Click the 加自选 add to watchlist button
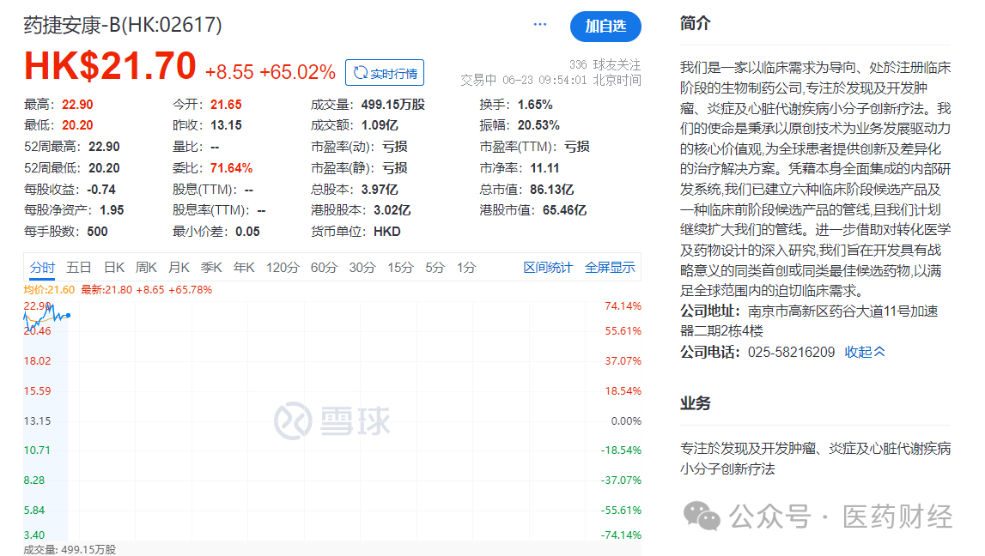 605,27
